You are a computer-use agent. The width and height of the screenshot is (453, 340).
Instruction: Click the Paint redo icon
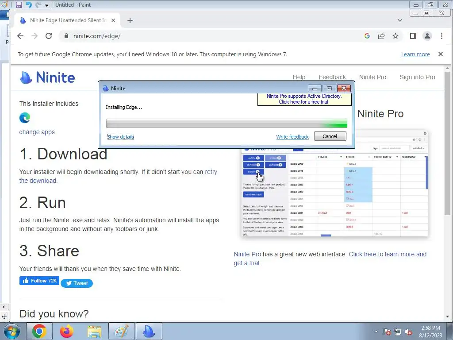pos(38,4)
